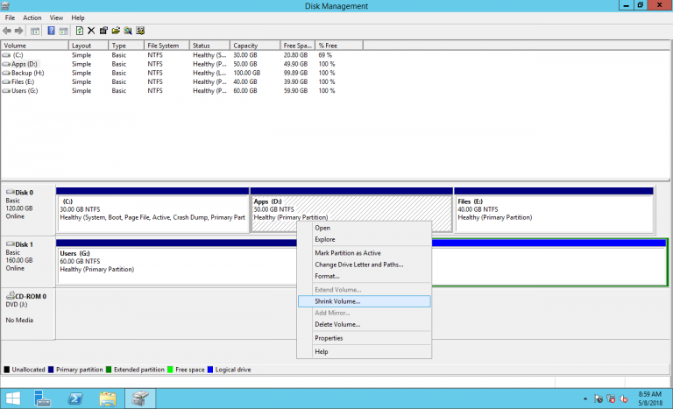
Task: Sort by the File System column header
Action: (167, 46)
